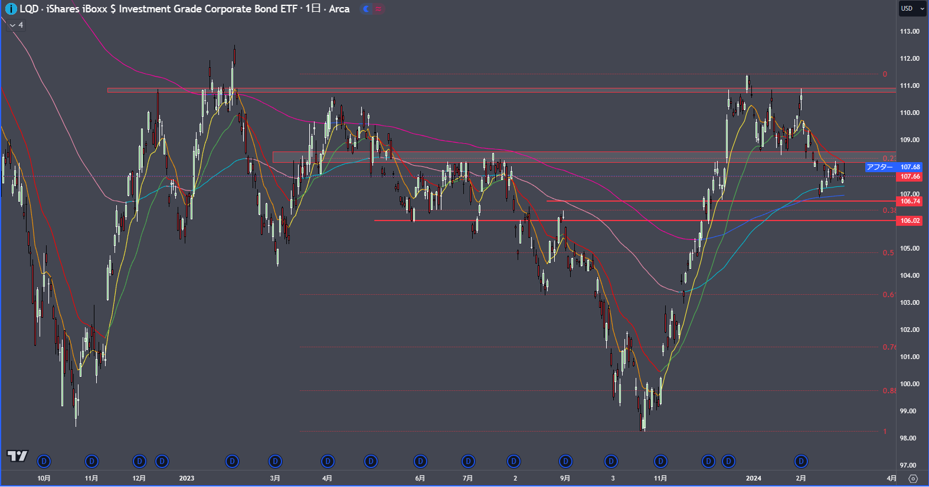Open the dividend marker above 2月
Screen dimensions: 929x487
801,461
